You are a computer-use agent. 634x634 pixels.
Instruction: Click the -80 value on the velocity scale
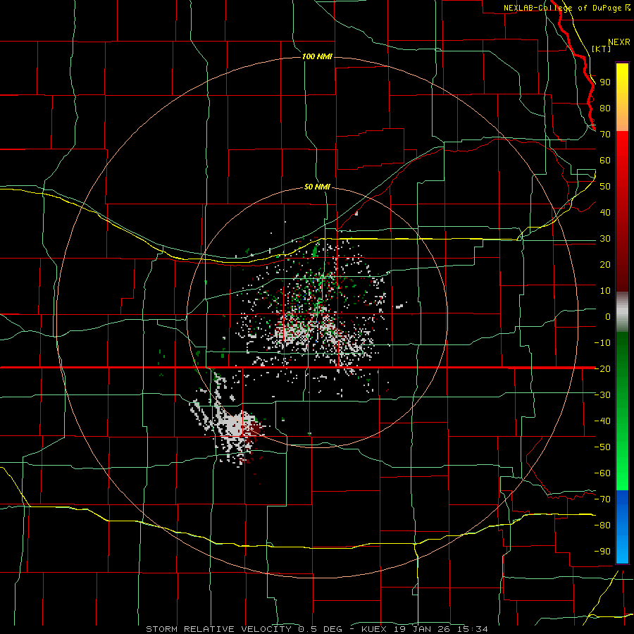[602, 526]
